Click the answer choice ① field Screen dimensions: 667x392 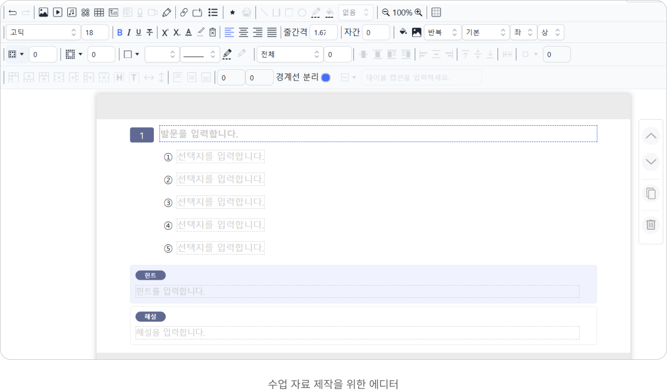[221, 157]
